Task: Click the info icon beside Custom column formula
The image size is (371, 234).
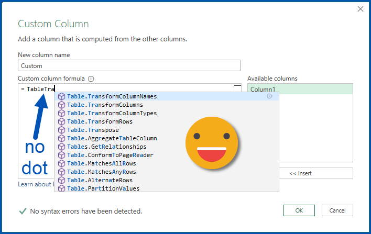Action: pos(91,79)
